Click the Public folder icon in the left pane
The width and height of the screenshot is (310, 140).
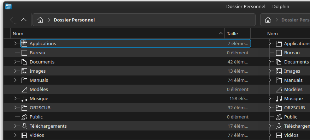click(x=24, y=117)
